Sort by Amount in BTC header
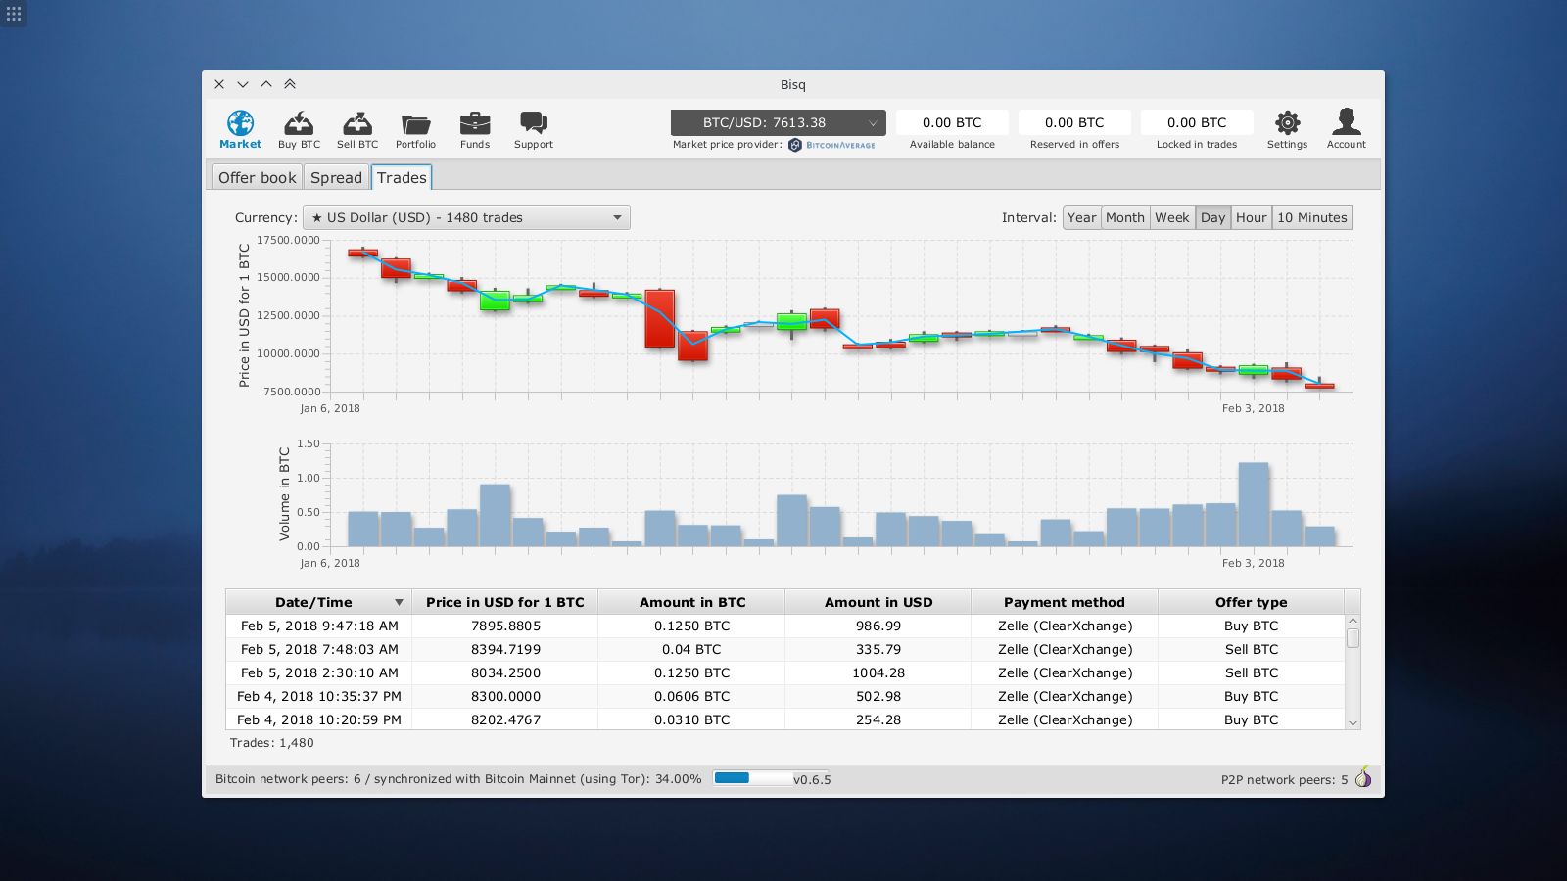The image size is (1567, 881). (692, 602)
